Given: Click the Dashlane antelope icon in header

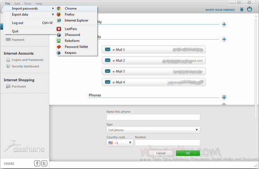Looking at the screenshot, I should click(x=241, y=9).
